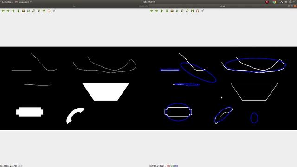Zoom out using the In window toolbar
Image resolution: width=297 pixels, height=167 pixels.
coord(39,11)
